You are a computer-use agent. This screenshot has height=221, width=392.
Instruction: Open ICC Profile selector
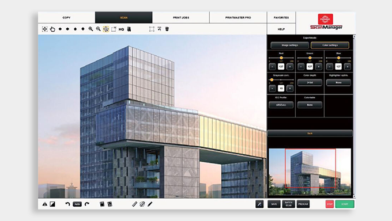(281, 105)
